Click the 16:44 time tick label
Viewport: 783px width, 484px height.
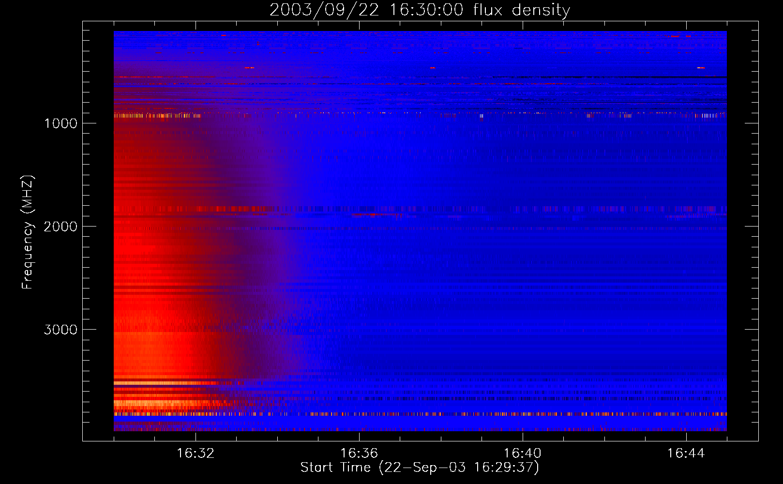point(686,454)
